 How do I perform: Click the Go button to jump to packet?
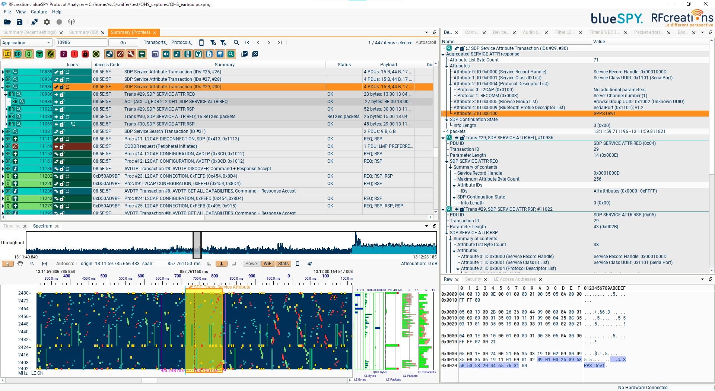[x=123, y=42]
